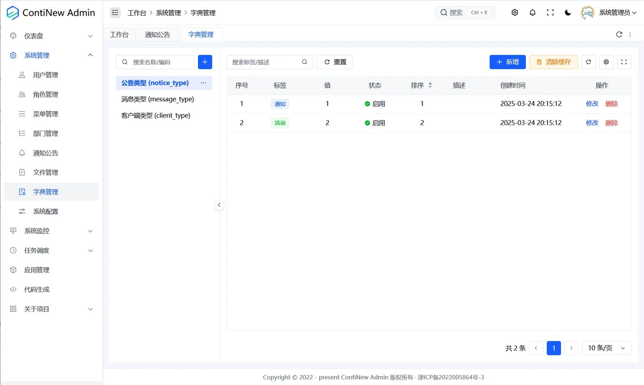Image resolution: width=644 pixels, height=385 pixels.
Task: Collapse the dictionary list panel arrow
Action: [x=219, y=205]
